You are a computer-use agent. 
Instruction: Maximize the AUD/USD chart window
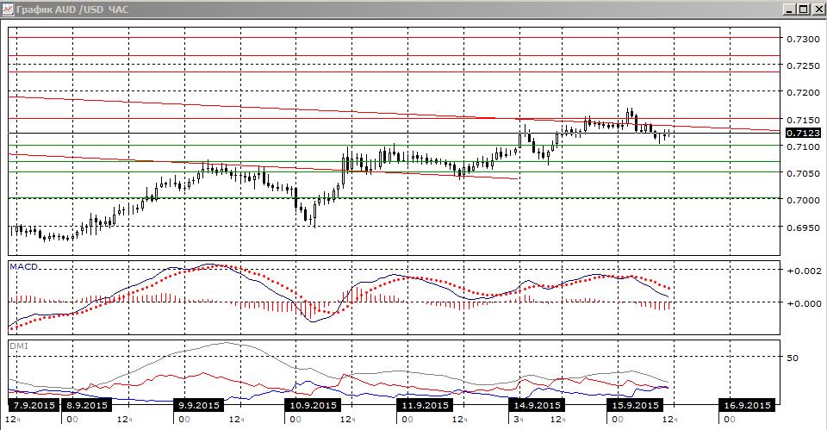pos(803,9)
